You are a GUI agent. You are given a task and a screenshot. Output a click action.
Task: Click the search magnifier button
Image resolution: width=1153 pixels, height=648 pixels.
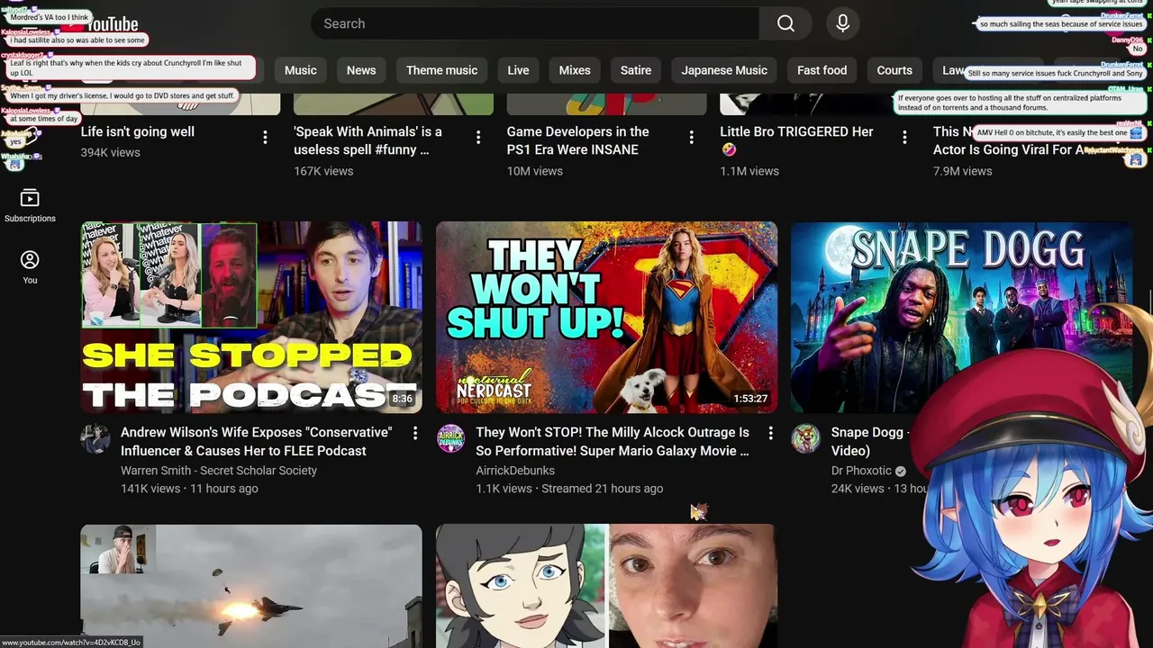click(785, 23)
